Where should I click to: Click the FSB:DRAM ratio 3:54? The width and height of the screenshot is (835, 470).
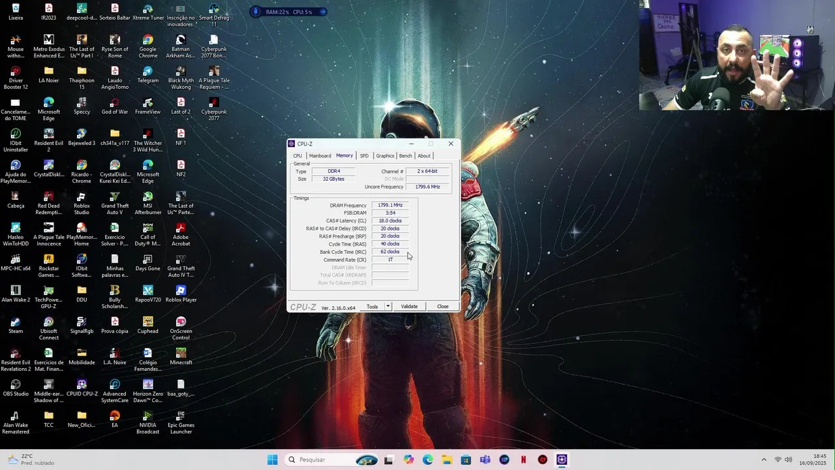390,213
